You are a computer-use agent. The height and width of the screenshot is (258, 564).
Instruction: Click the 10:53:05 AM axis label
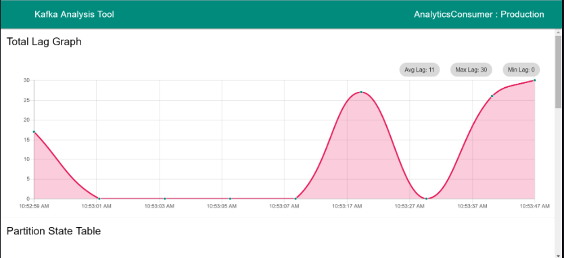pos(222,206)
